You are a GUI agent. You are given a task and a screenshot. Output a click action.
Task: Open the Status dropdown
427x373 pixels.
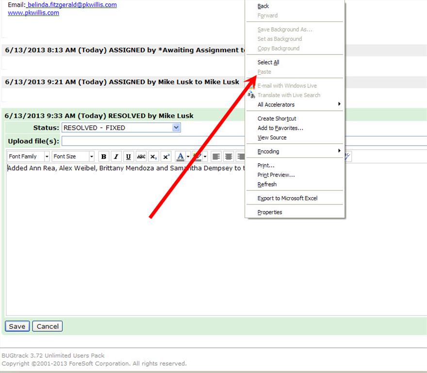point(176,128)
